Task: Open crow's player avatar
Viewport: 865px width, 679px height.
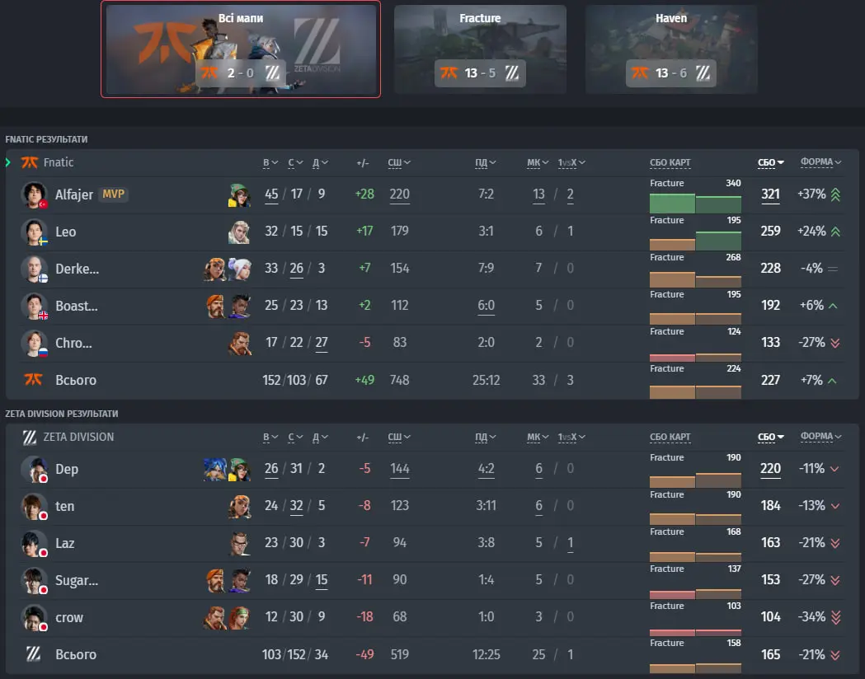Action: [x=34, y=617]
